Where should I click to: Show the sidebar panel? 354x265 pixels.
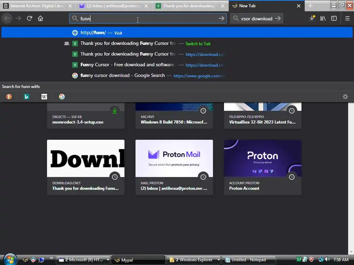334,18
